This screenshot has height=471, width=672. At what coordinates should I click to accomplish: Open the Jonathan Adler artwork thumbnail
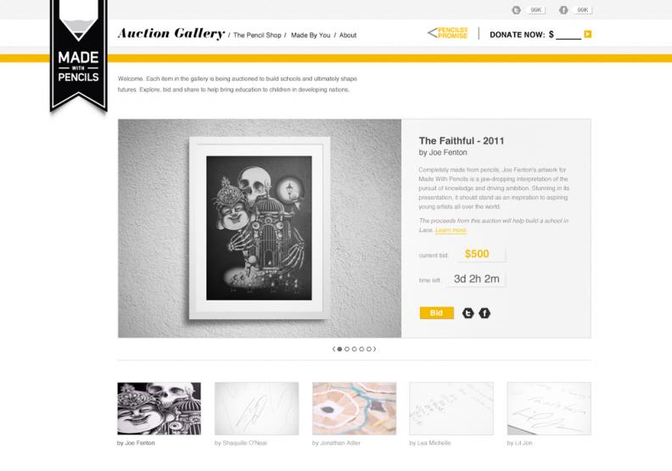click(355, 408)
